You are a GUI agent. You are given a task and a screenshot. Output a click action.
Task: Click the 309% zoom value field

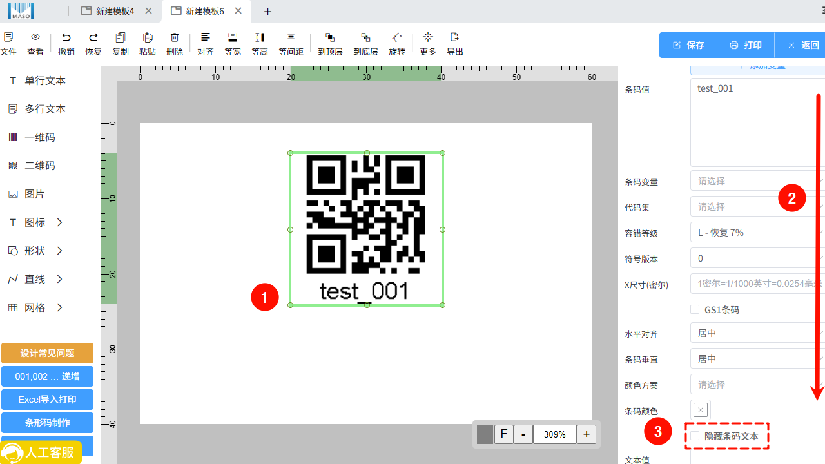pos(554,434)
